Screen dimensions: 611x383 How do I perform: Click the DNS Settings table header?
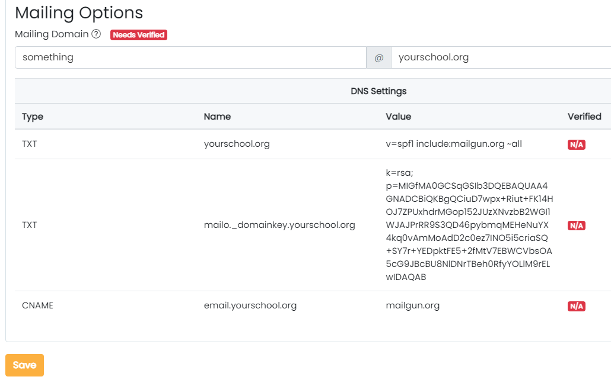point(378,91)
